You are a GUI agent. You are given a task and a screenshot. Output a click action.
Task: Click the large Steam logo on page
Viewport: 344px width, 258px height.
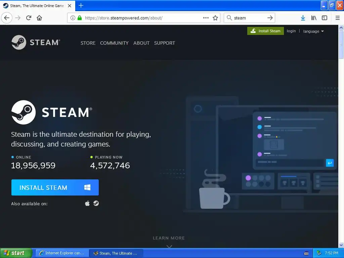[52, 112]
